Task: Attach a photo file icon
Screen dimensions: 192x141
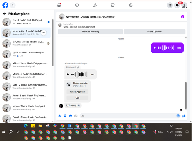Action: 65,116
